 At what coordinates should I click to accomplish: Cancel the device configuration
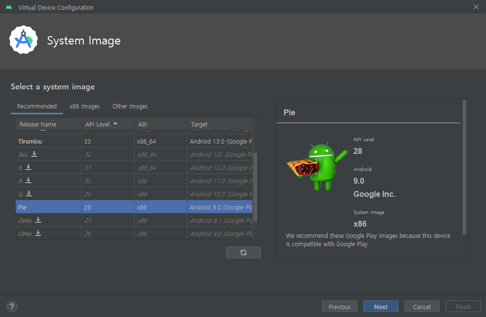pos(422,306)
